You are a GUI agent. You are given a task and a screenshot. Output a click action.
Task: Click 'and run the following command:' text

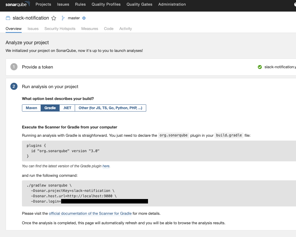tap(50, 176)
